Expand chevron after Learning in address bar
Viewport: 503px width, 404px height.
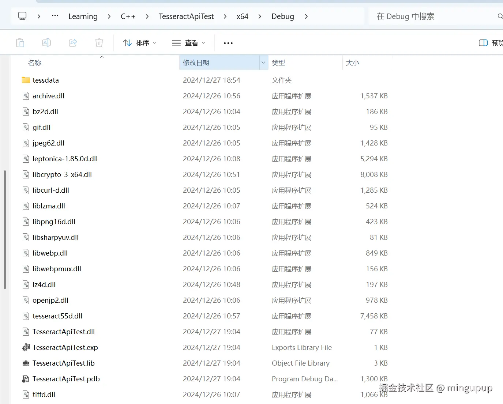tap(109, 16)
